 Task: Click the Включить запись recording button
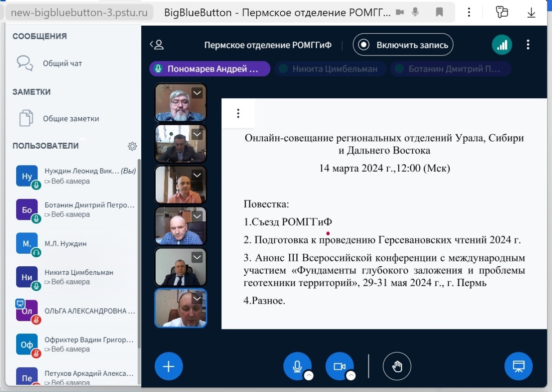tap(403, 45)
